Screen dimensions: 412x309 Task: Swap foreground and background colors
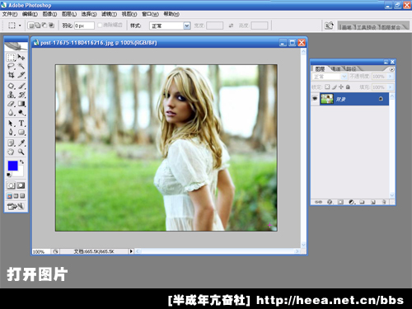coord(21,162)
